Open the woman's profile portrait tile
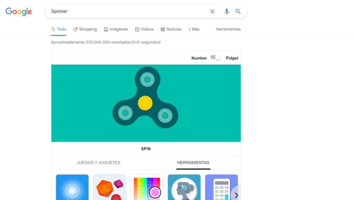The width and height of the screenshot is (355, 200). pos(184,187)
